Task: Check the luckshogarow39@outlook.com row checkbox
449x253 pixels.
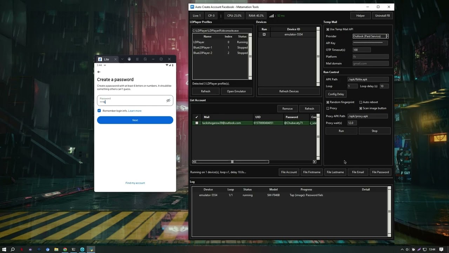Action: (x=197, y=123)
